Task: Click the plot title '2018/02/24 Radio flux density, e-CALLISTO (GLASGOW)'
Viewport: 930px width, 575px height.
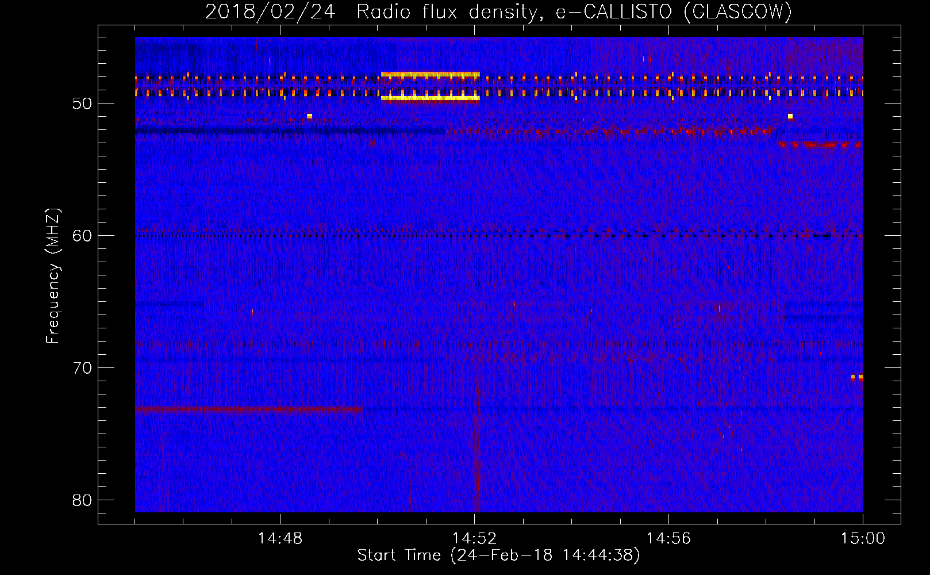Action: click(498, 11)
